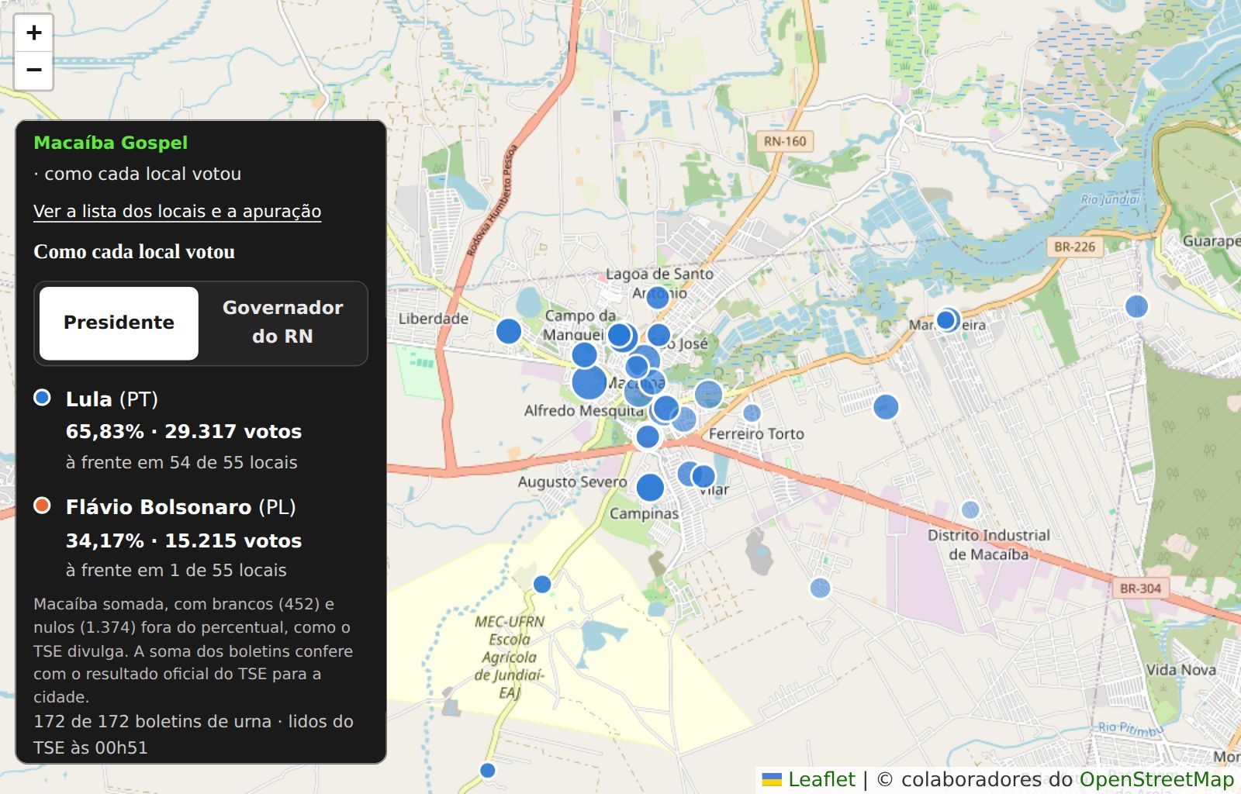Click the polling marker near Liberdade
This screenshot has width=1241, height=794.
tap(509, 331)
